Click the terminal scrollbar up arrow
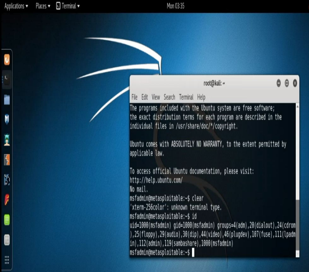The image size is (309, 272). [x=297, y=107]
